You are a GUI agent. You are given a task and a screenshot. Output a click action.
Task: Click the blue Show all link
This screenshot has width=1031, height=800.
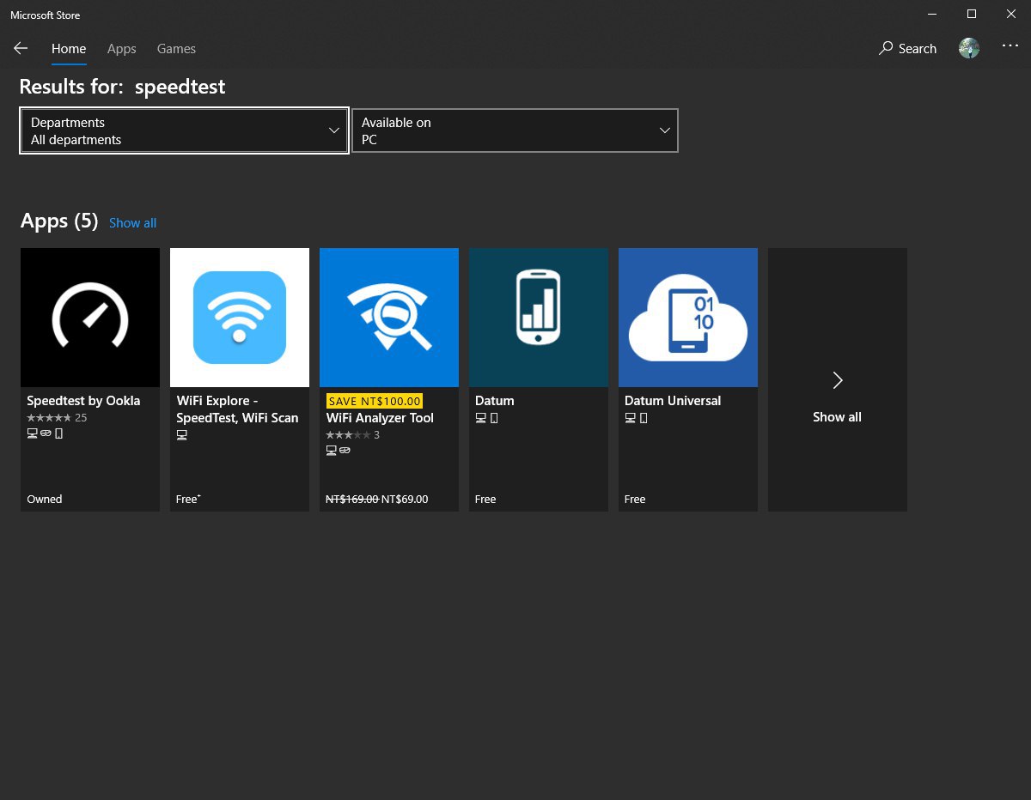pyautogui.click(x=132, y=223)
